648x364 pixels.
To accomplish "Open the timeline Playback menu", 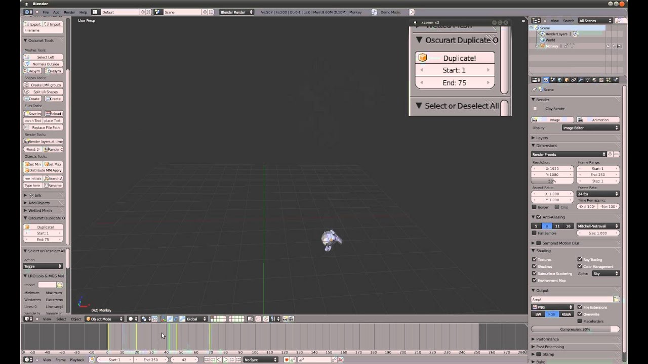I will pos(77,360).
